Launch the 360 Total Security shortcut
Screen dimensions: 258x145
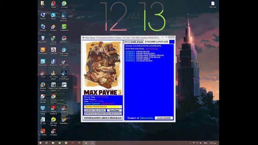coord(53,122)
